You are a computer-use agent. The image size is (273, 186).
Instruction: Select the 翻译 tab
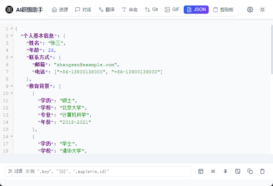pos(106,10)
